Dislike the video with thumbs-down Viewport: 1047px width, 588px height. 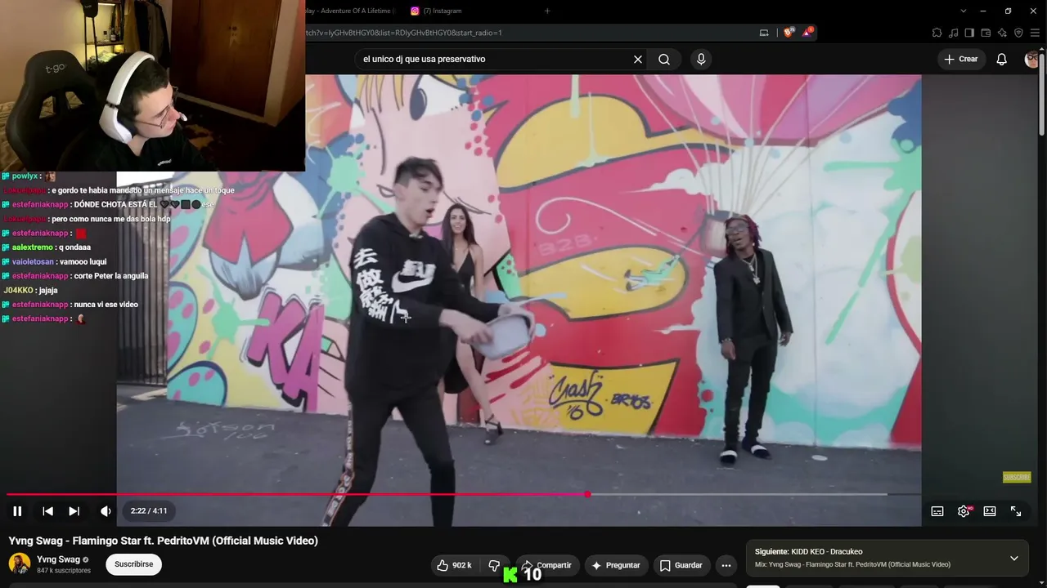point(494,565)
